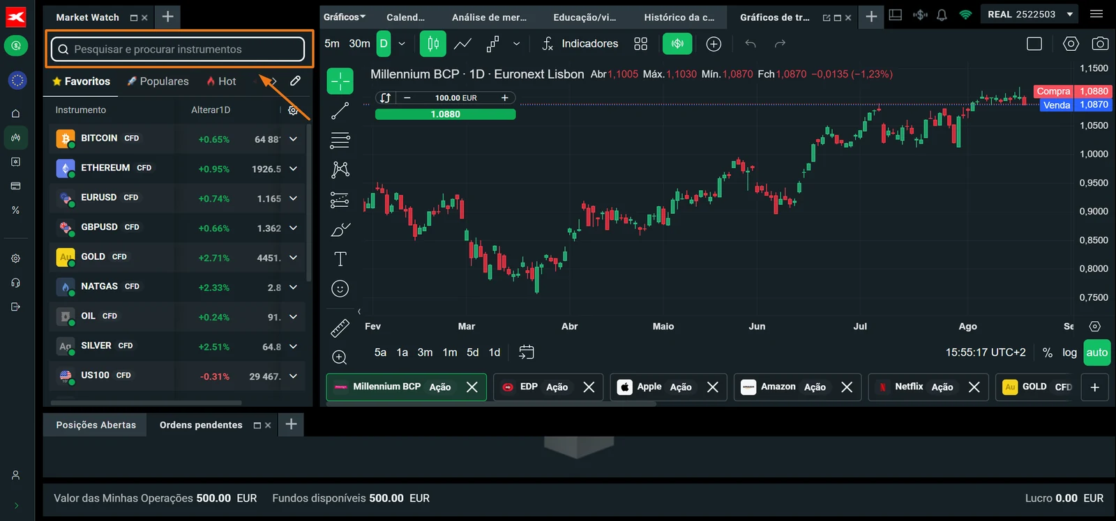Expand the NATGAS row details

pyautogui.click(x=293, y=287)
